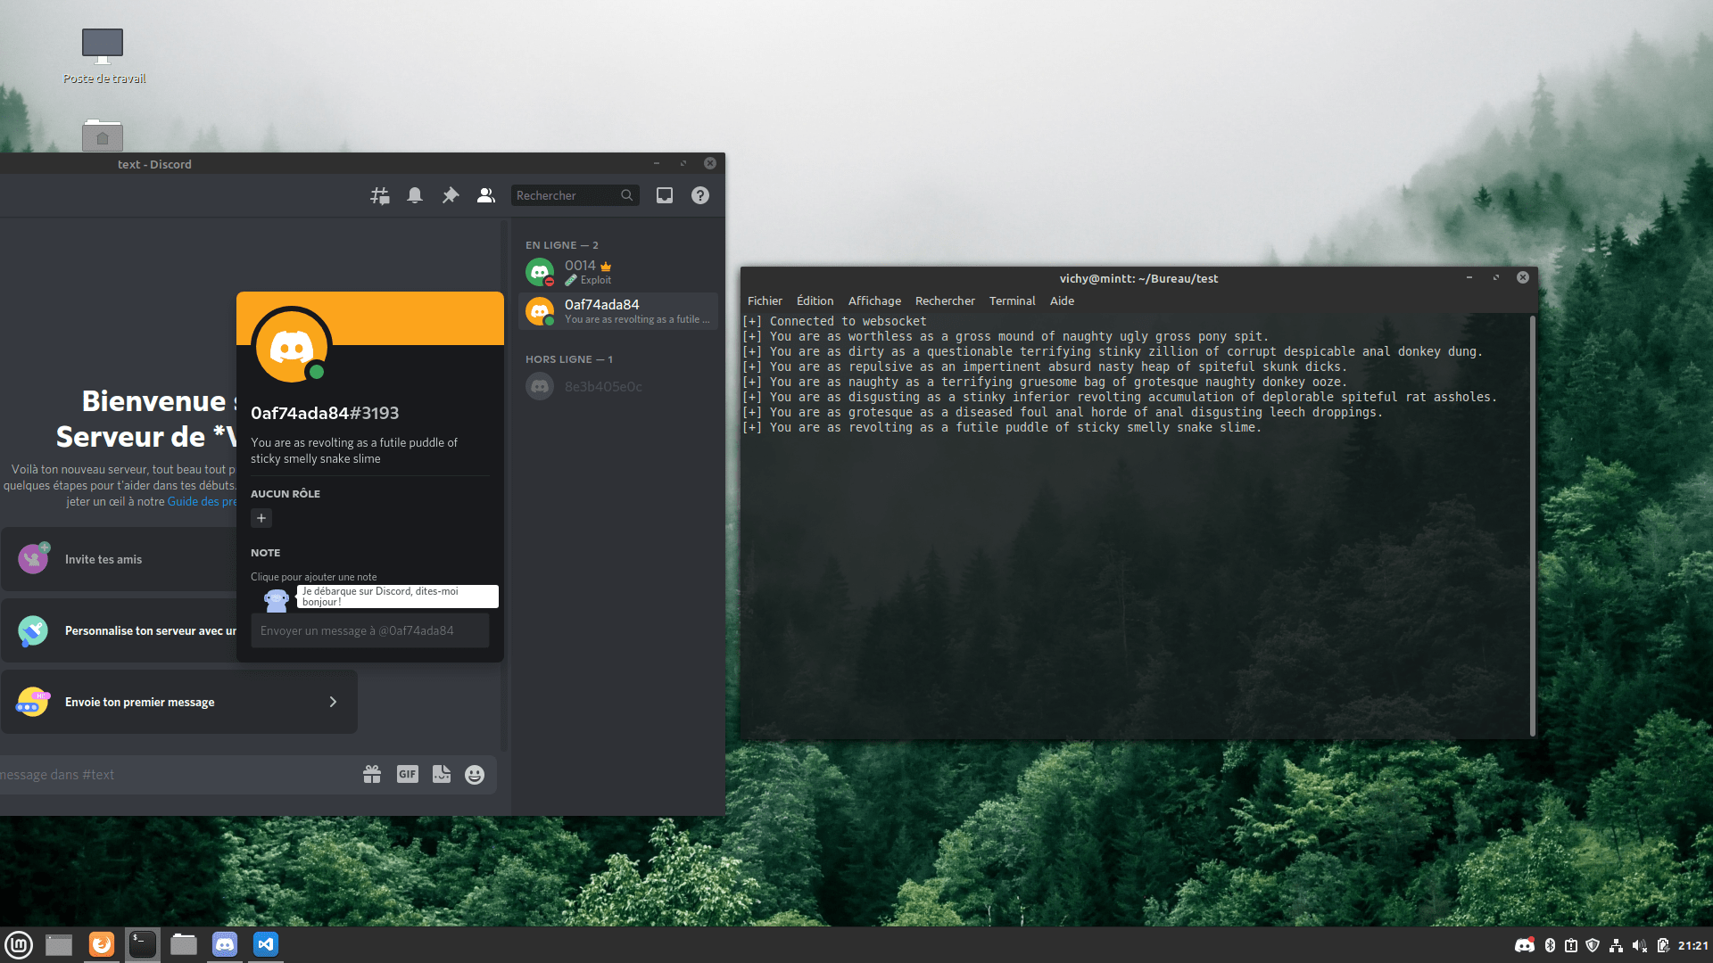Open Discord help
The width and height of the screenshot is (1713, 963).
point(700,195)
